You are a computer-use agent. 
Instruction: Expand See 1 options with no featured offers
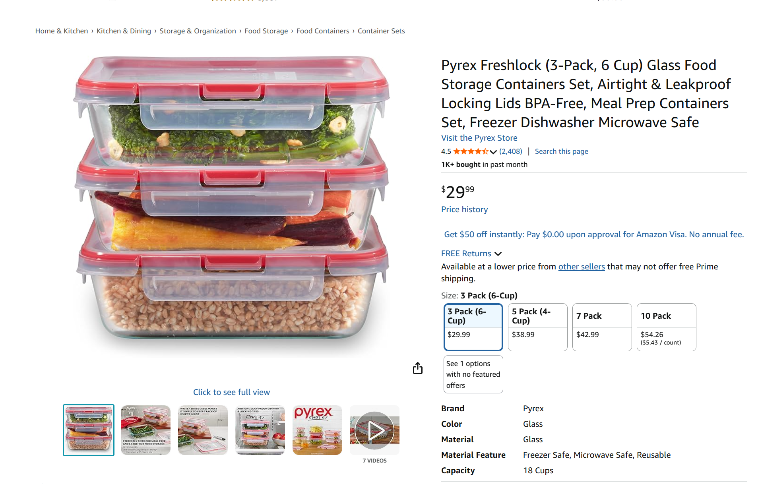tap(473, 374)
